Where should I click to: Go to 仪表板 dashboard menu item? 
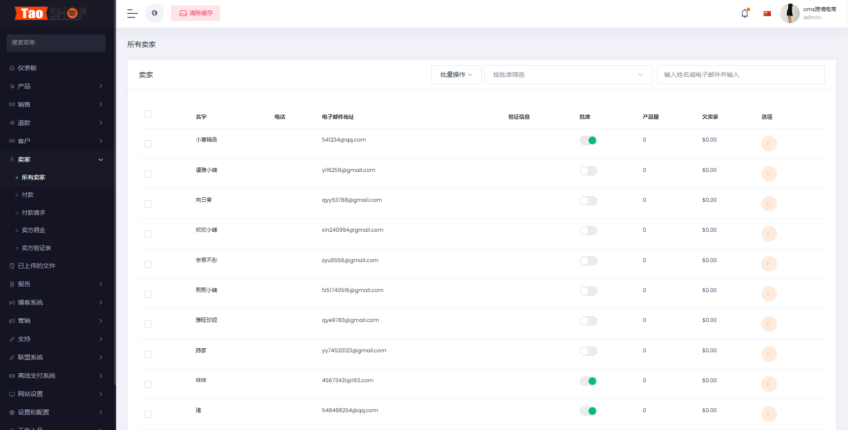click(27, 68)
